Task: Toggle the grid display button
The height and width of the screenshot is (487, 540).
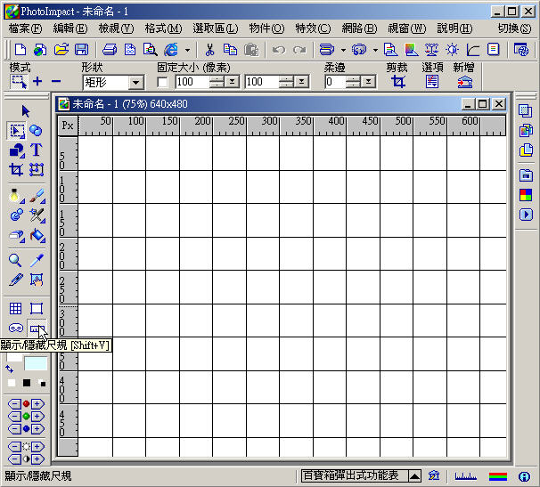Action: pyautogui.click(x=16, y=308)
